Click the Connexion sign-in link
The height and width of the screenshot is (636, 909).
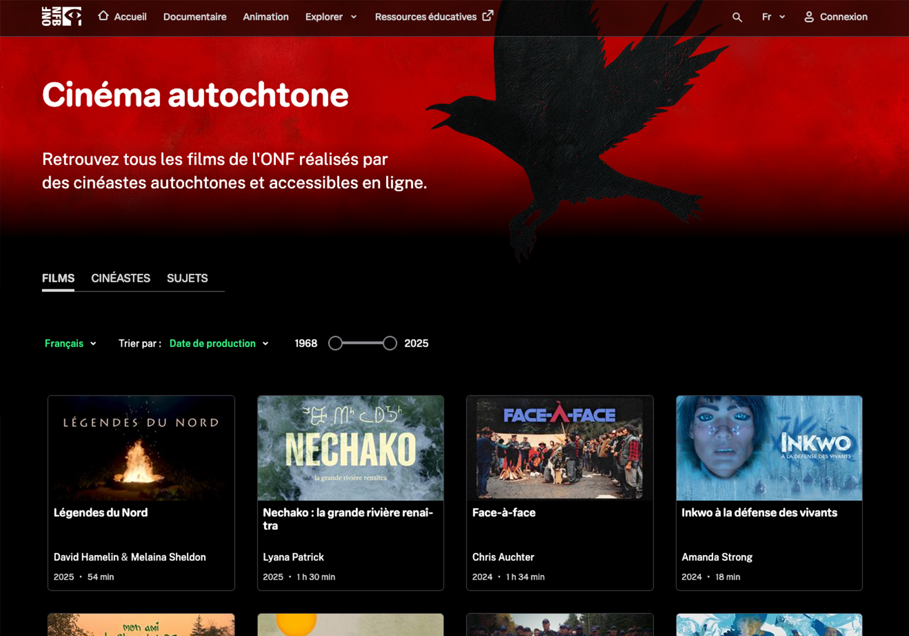coord(844,17)
